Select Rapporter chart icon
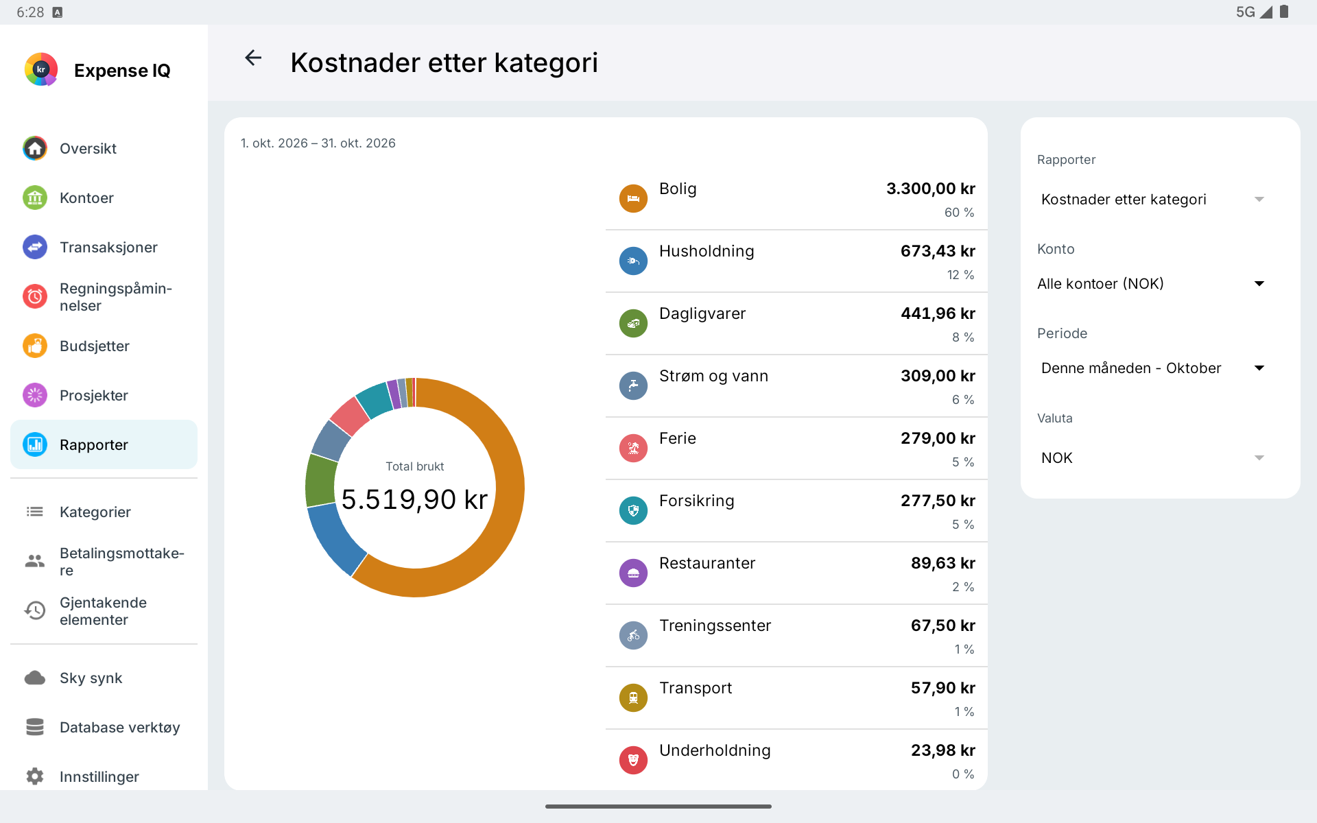Screen dimensions: 1317x823 point(35,444)
